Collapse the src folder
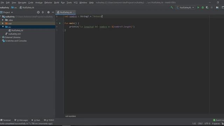 coord(3,27)
